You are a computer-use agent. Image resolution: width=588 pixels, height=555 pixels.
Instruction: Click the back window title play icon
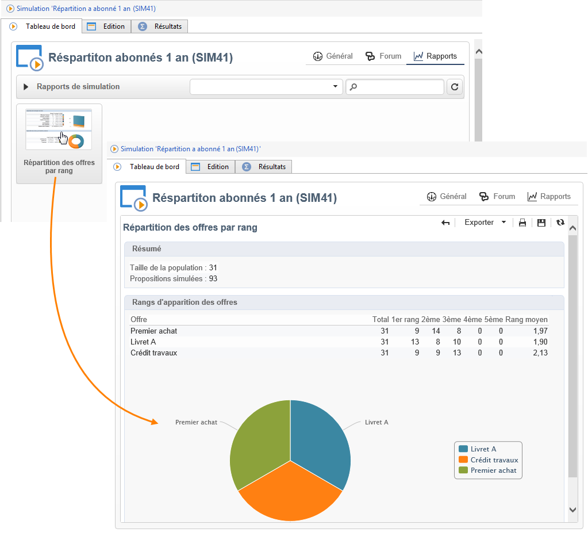pos(10,8)
